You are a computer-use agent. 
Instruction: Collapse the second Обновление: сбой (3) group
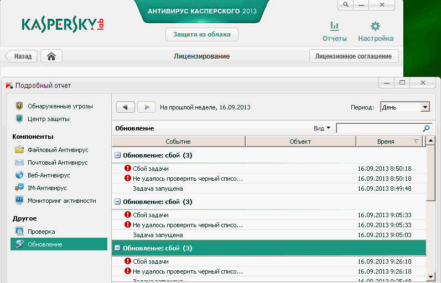[117, 202]
